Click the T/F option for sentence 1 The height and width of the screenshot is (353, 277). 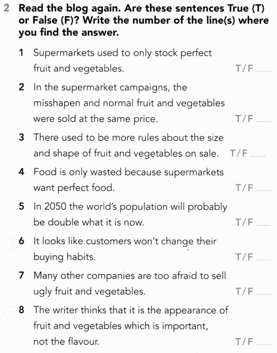244,69
